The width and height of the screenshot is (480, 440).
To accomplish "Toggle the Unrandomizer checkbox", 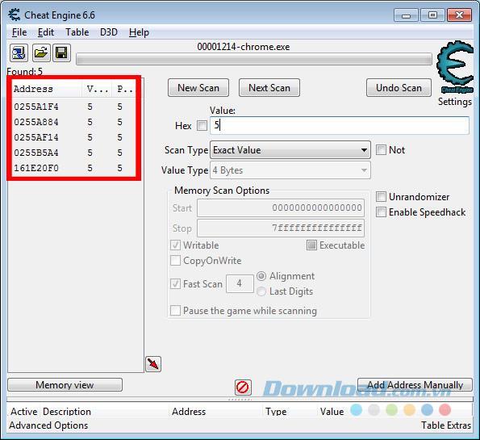I will pyautogui.click(x=381, y=196).
